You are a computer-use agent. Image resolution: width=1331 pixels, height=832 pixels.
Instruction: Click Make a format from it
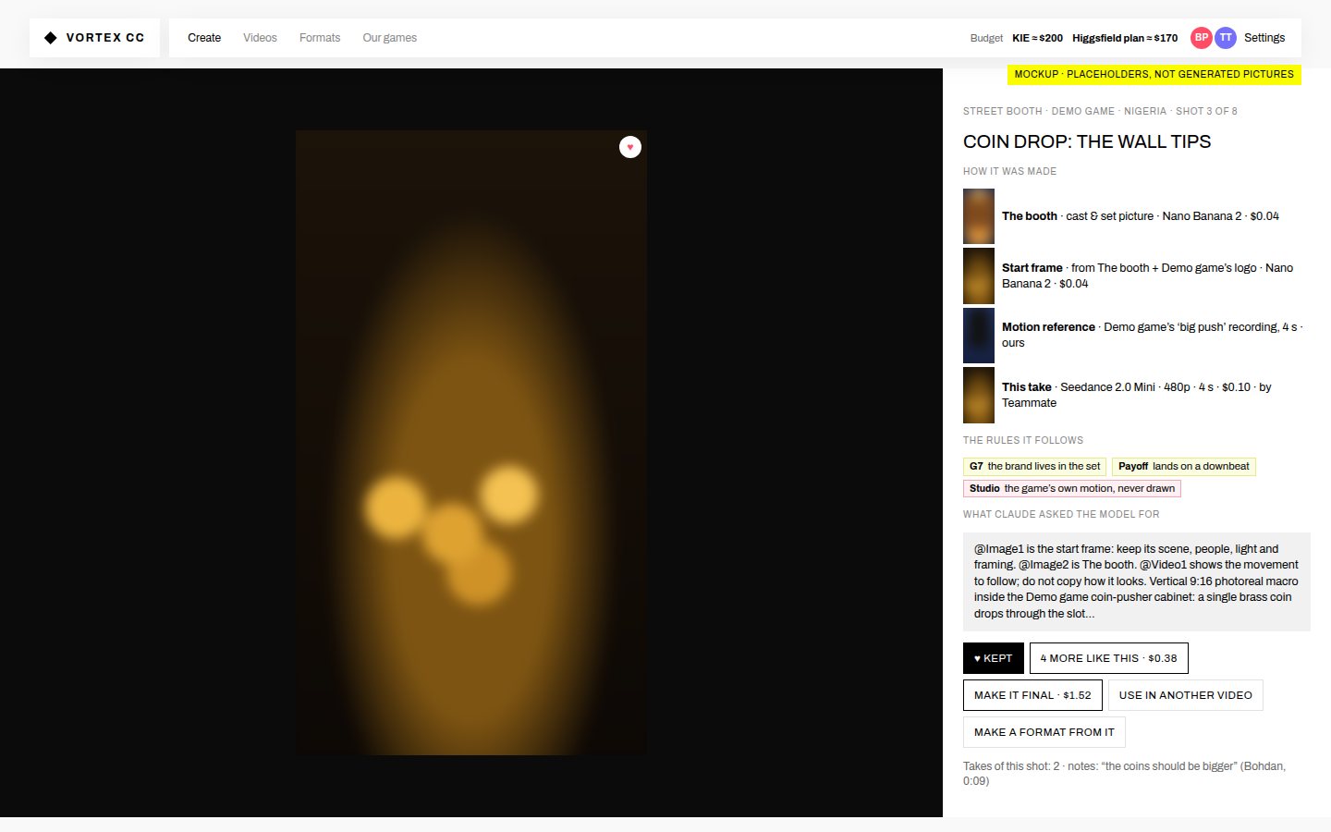[1044, 732]
